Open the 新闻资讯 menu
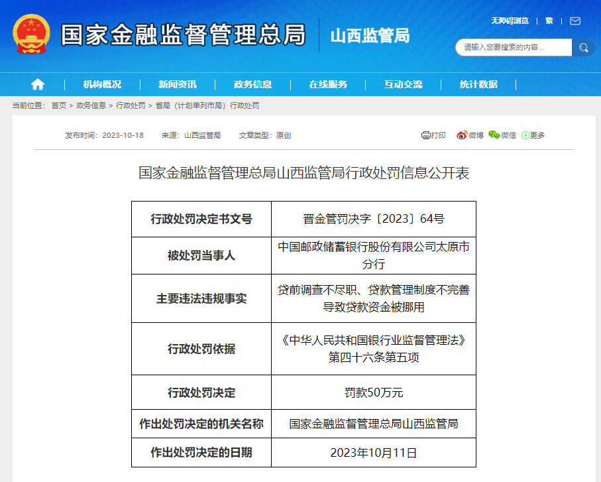 click(x=177, y=84)
